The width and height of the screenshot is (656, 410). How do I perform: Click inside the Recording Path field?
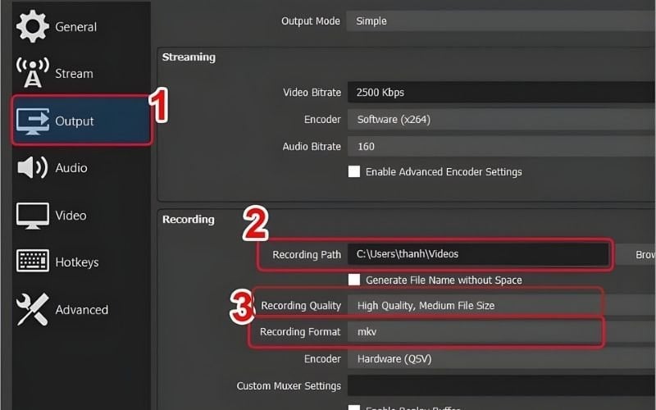[x=480, y=254]
